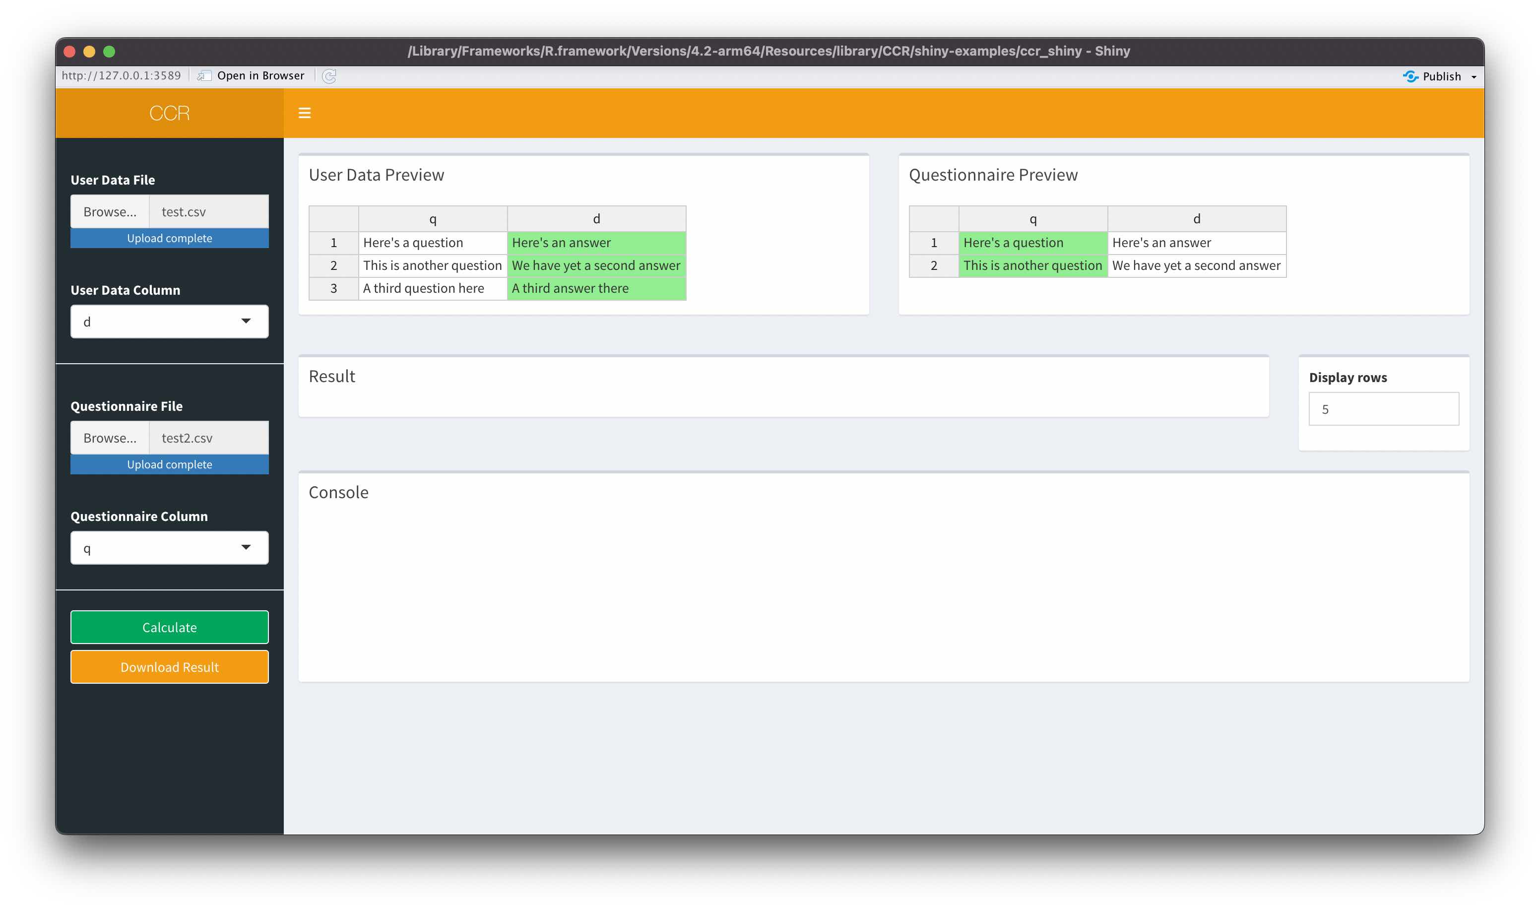Click the Questionnaire File Browse button
The width and height of the screenshot is (1540, 908).
(109, 437)
